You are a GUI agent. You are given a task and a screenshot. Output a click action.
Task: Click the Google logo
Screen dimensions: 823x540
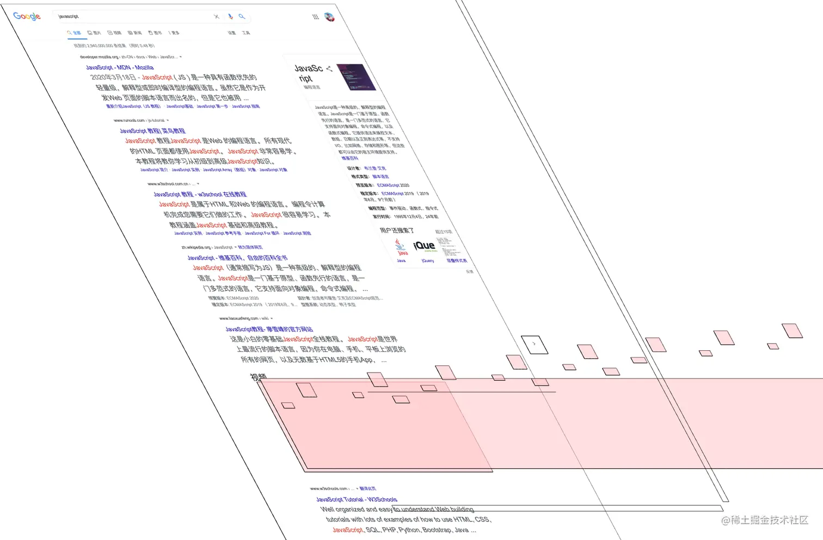point(27,16)
